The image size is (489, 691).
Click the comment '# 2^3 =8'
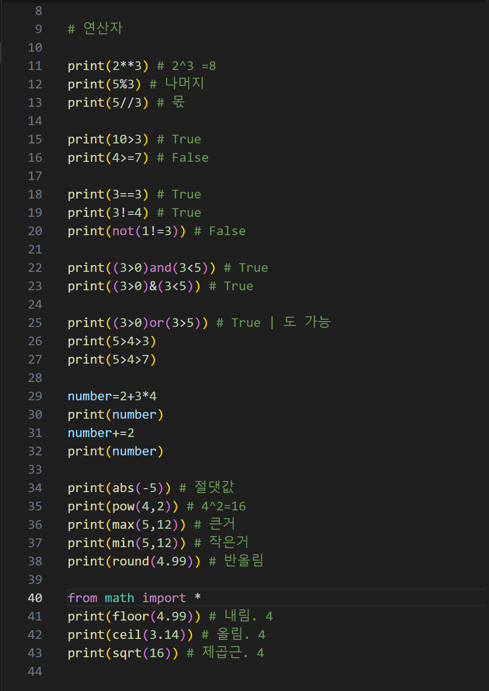click(x=186, y=66)
